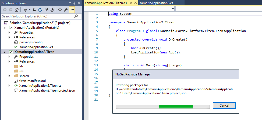Screen dimensions: 262x120
Task: Switch to the XamarinApplication2.cs tab
Action: click(x=152, y=3)
